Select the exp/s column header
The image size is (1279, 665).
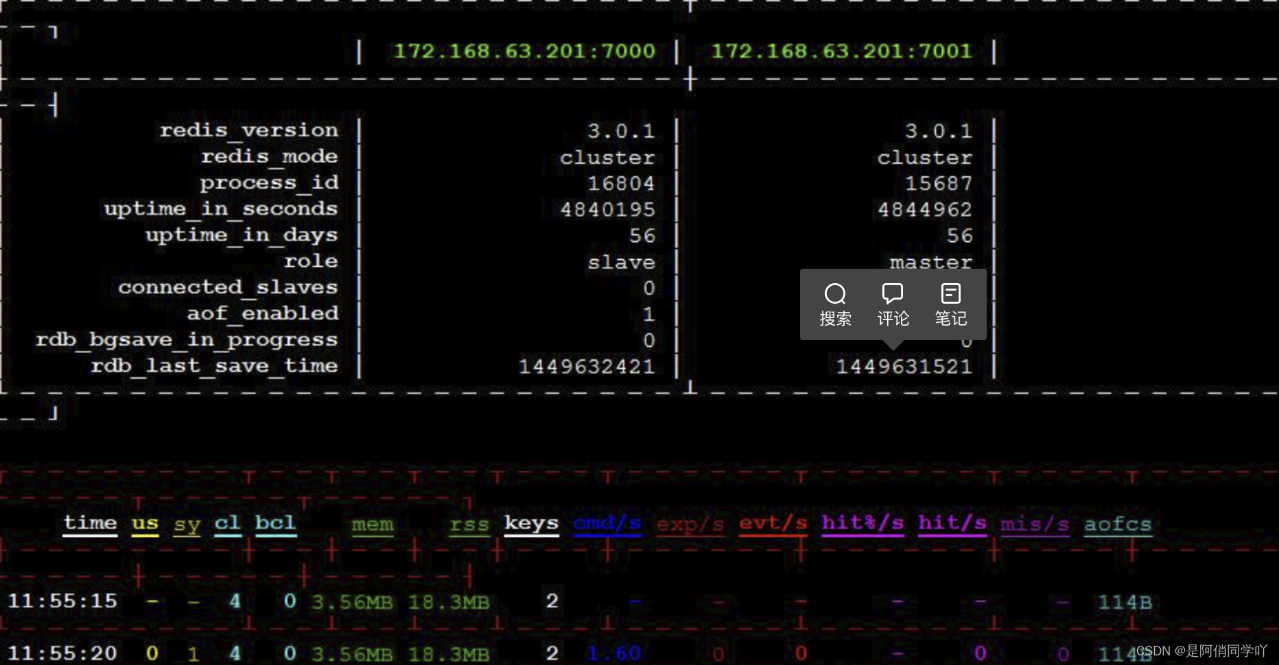click(x=690, y=525)
